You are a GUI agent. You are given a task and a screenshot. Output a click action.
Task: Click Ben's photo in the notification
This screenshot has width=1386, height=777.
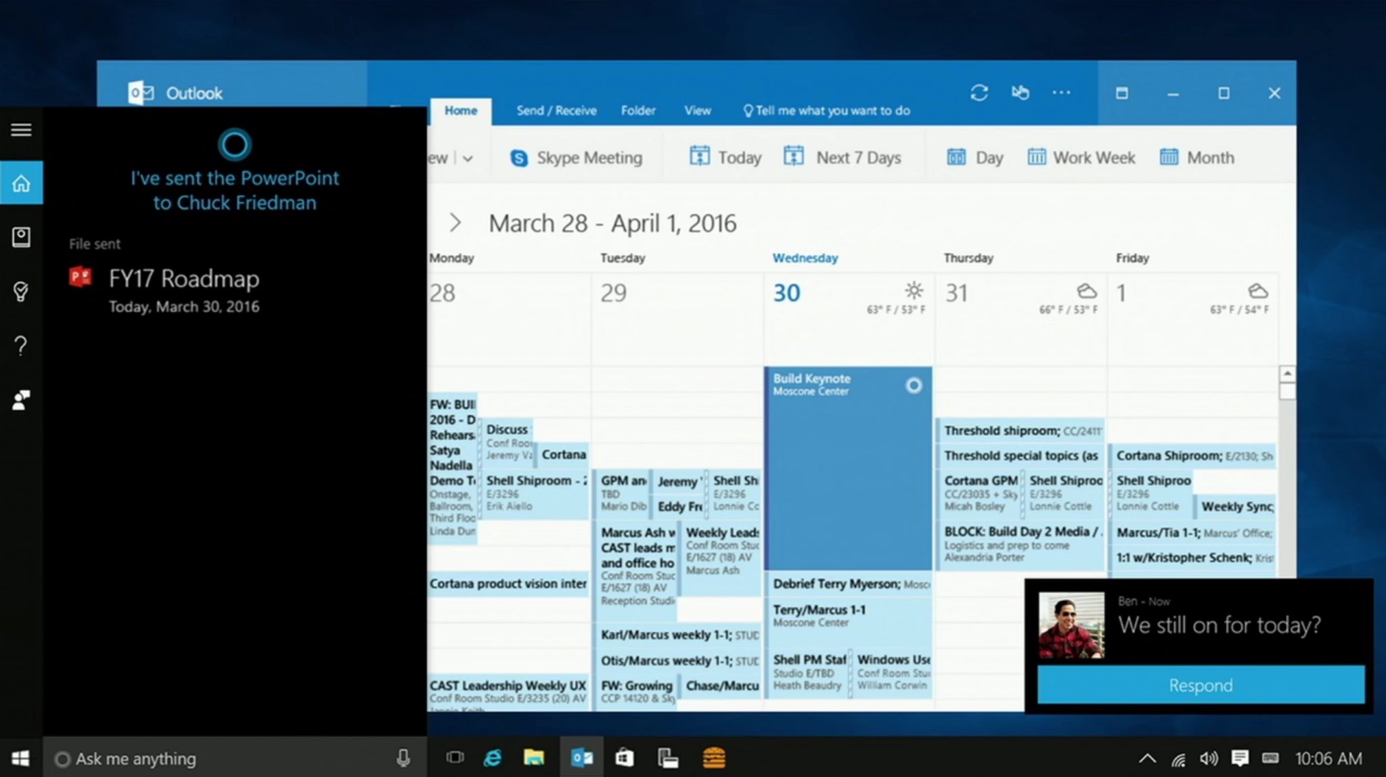1071,626
